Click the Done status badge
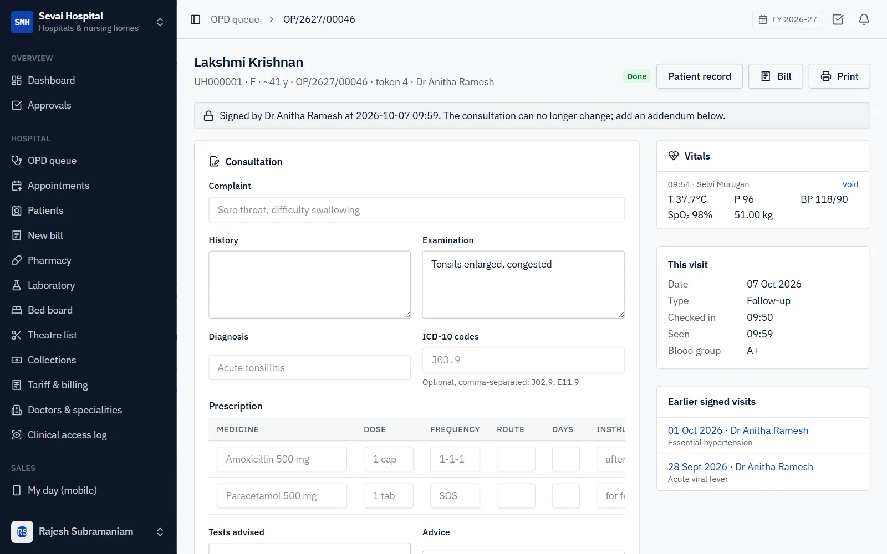The image size is (887, 554). [x=636, y=76]
